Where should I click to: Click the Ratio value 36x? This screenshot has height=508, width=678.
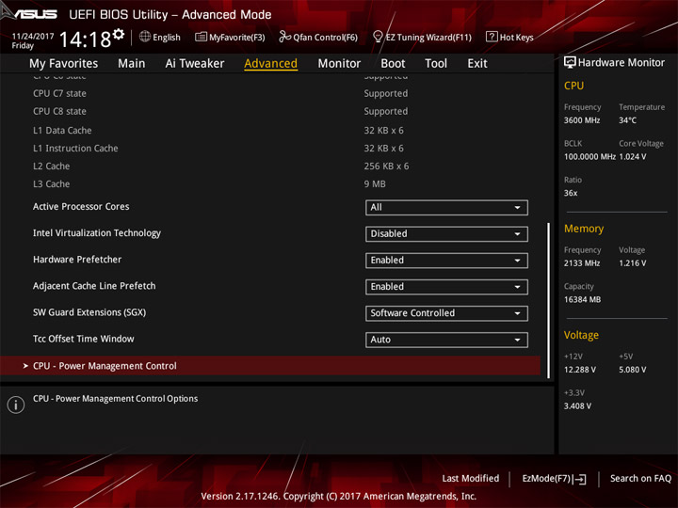click(571, 193)
